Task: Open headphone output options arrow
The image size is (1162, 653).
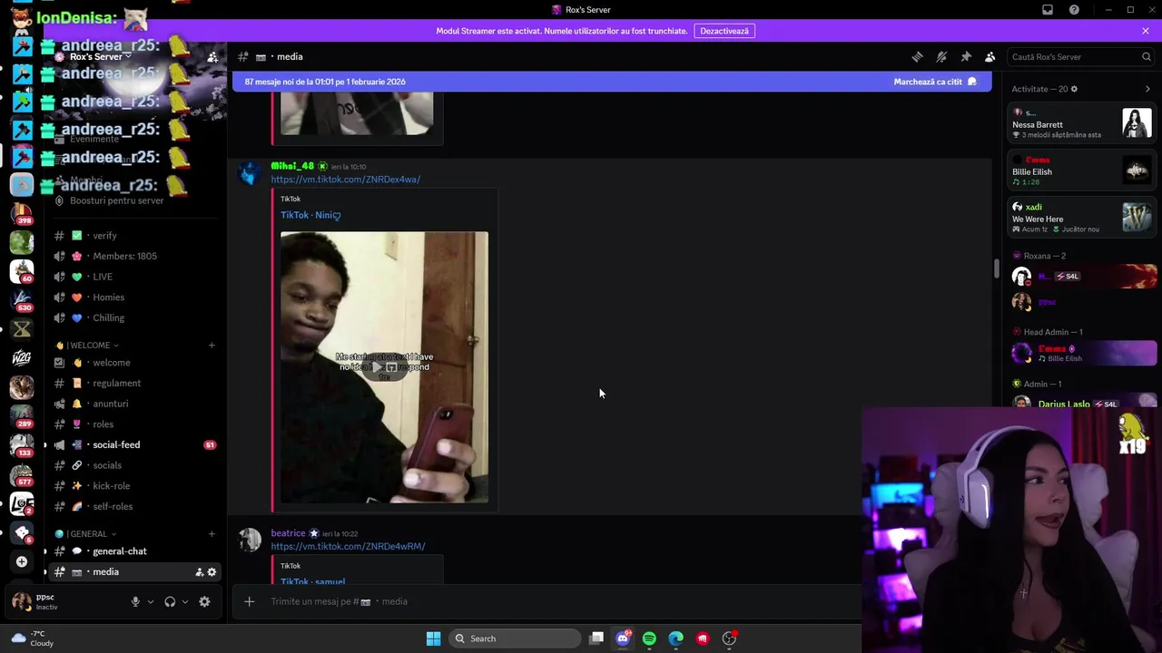Action: click(185, 601)
